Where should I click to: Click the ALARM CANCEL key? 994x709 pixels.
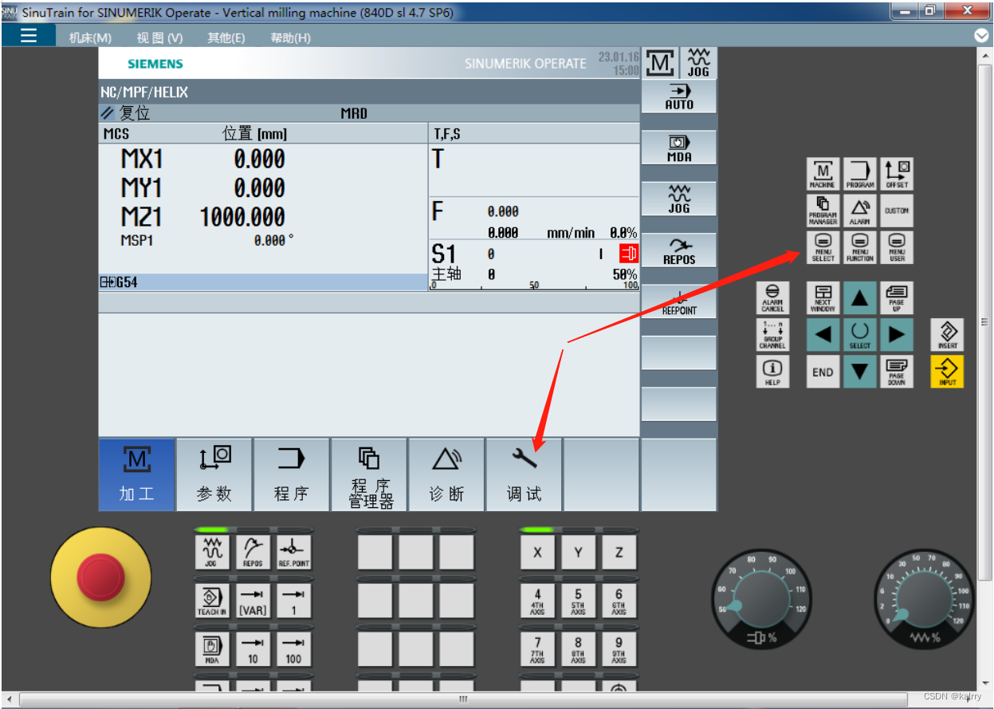[772, 297]
